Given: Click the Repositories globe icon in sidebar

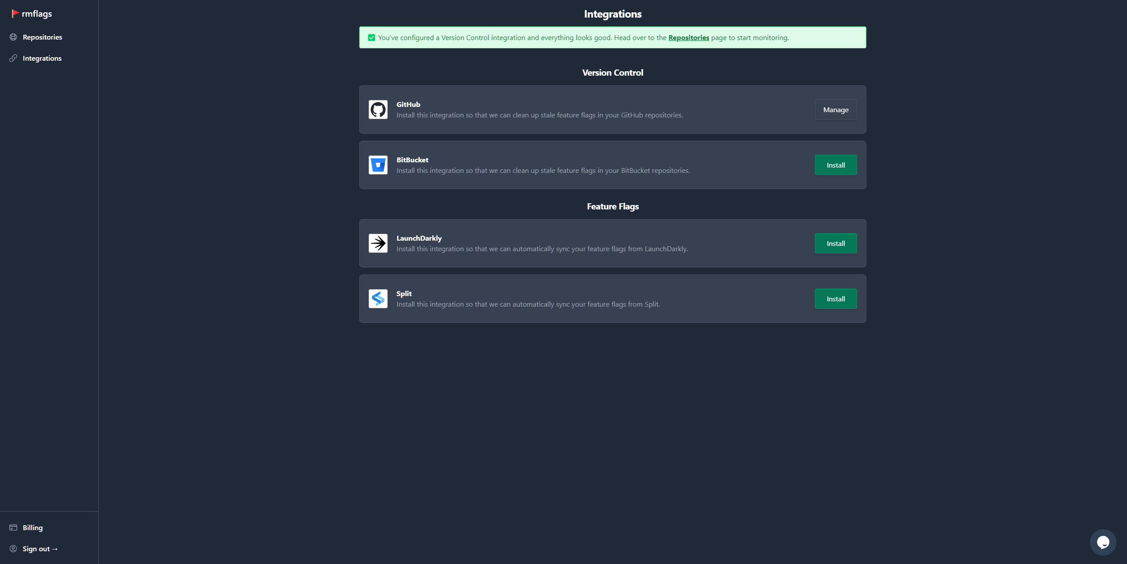Looking at the screenshot, I should pyautogui.click(x=13, y=37).
